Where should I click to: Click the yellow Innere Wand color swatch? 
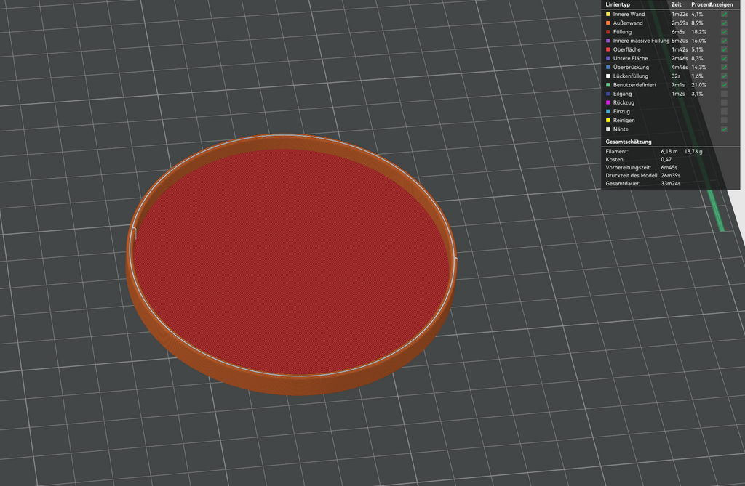click(607, 15)
